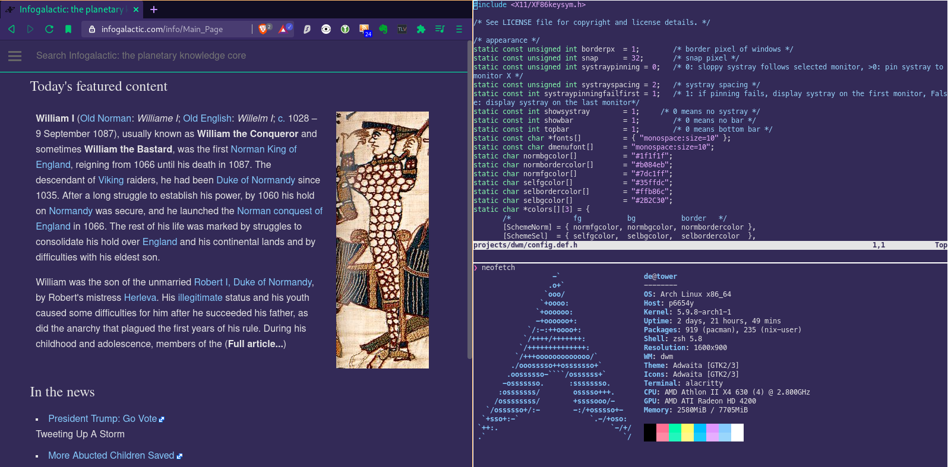Open the Brave main hamburger menu
Image resolution: width=948 pixels, height=467 pixels.
point(459,29)
